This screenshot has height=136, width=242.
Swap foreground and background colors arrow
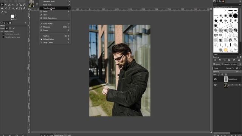16,15
